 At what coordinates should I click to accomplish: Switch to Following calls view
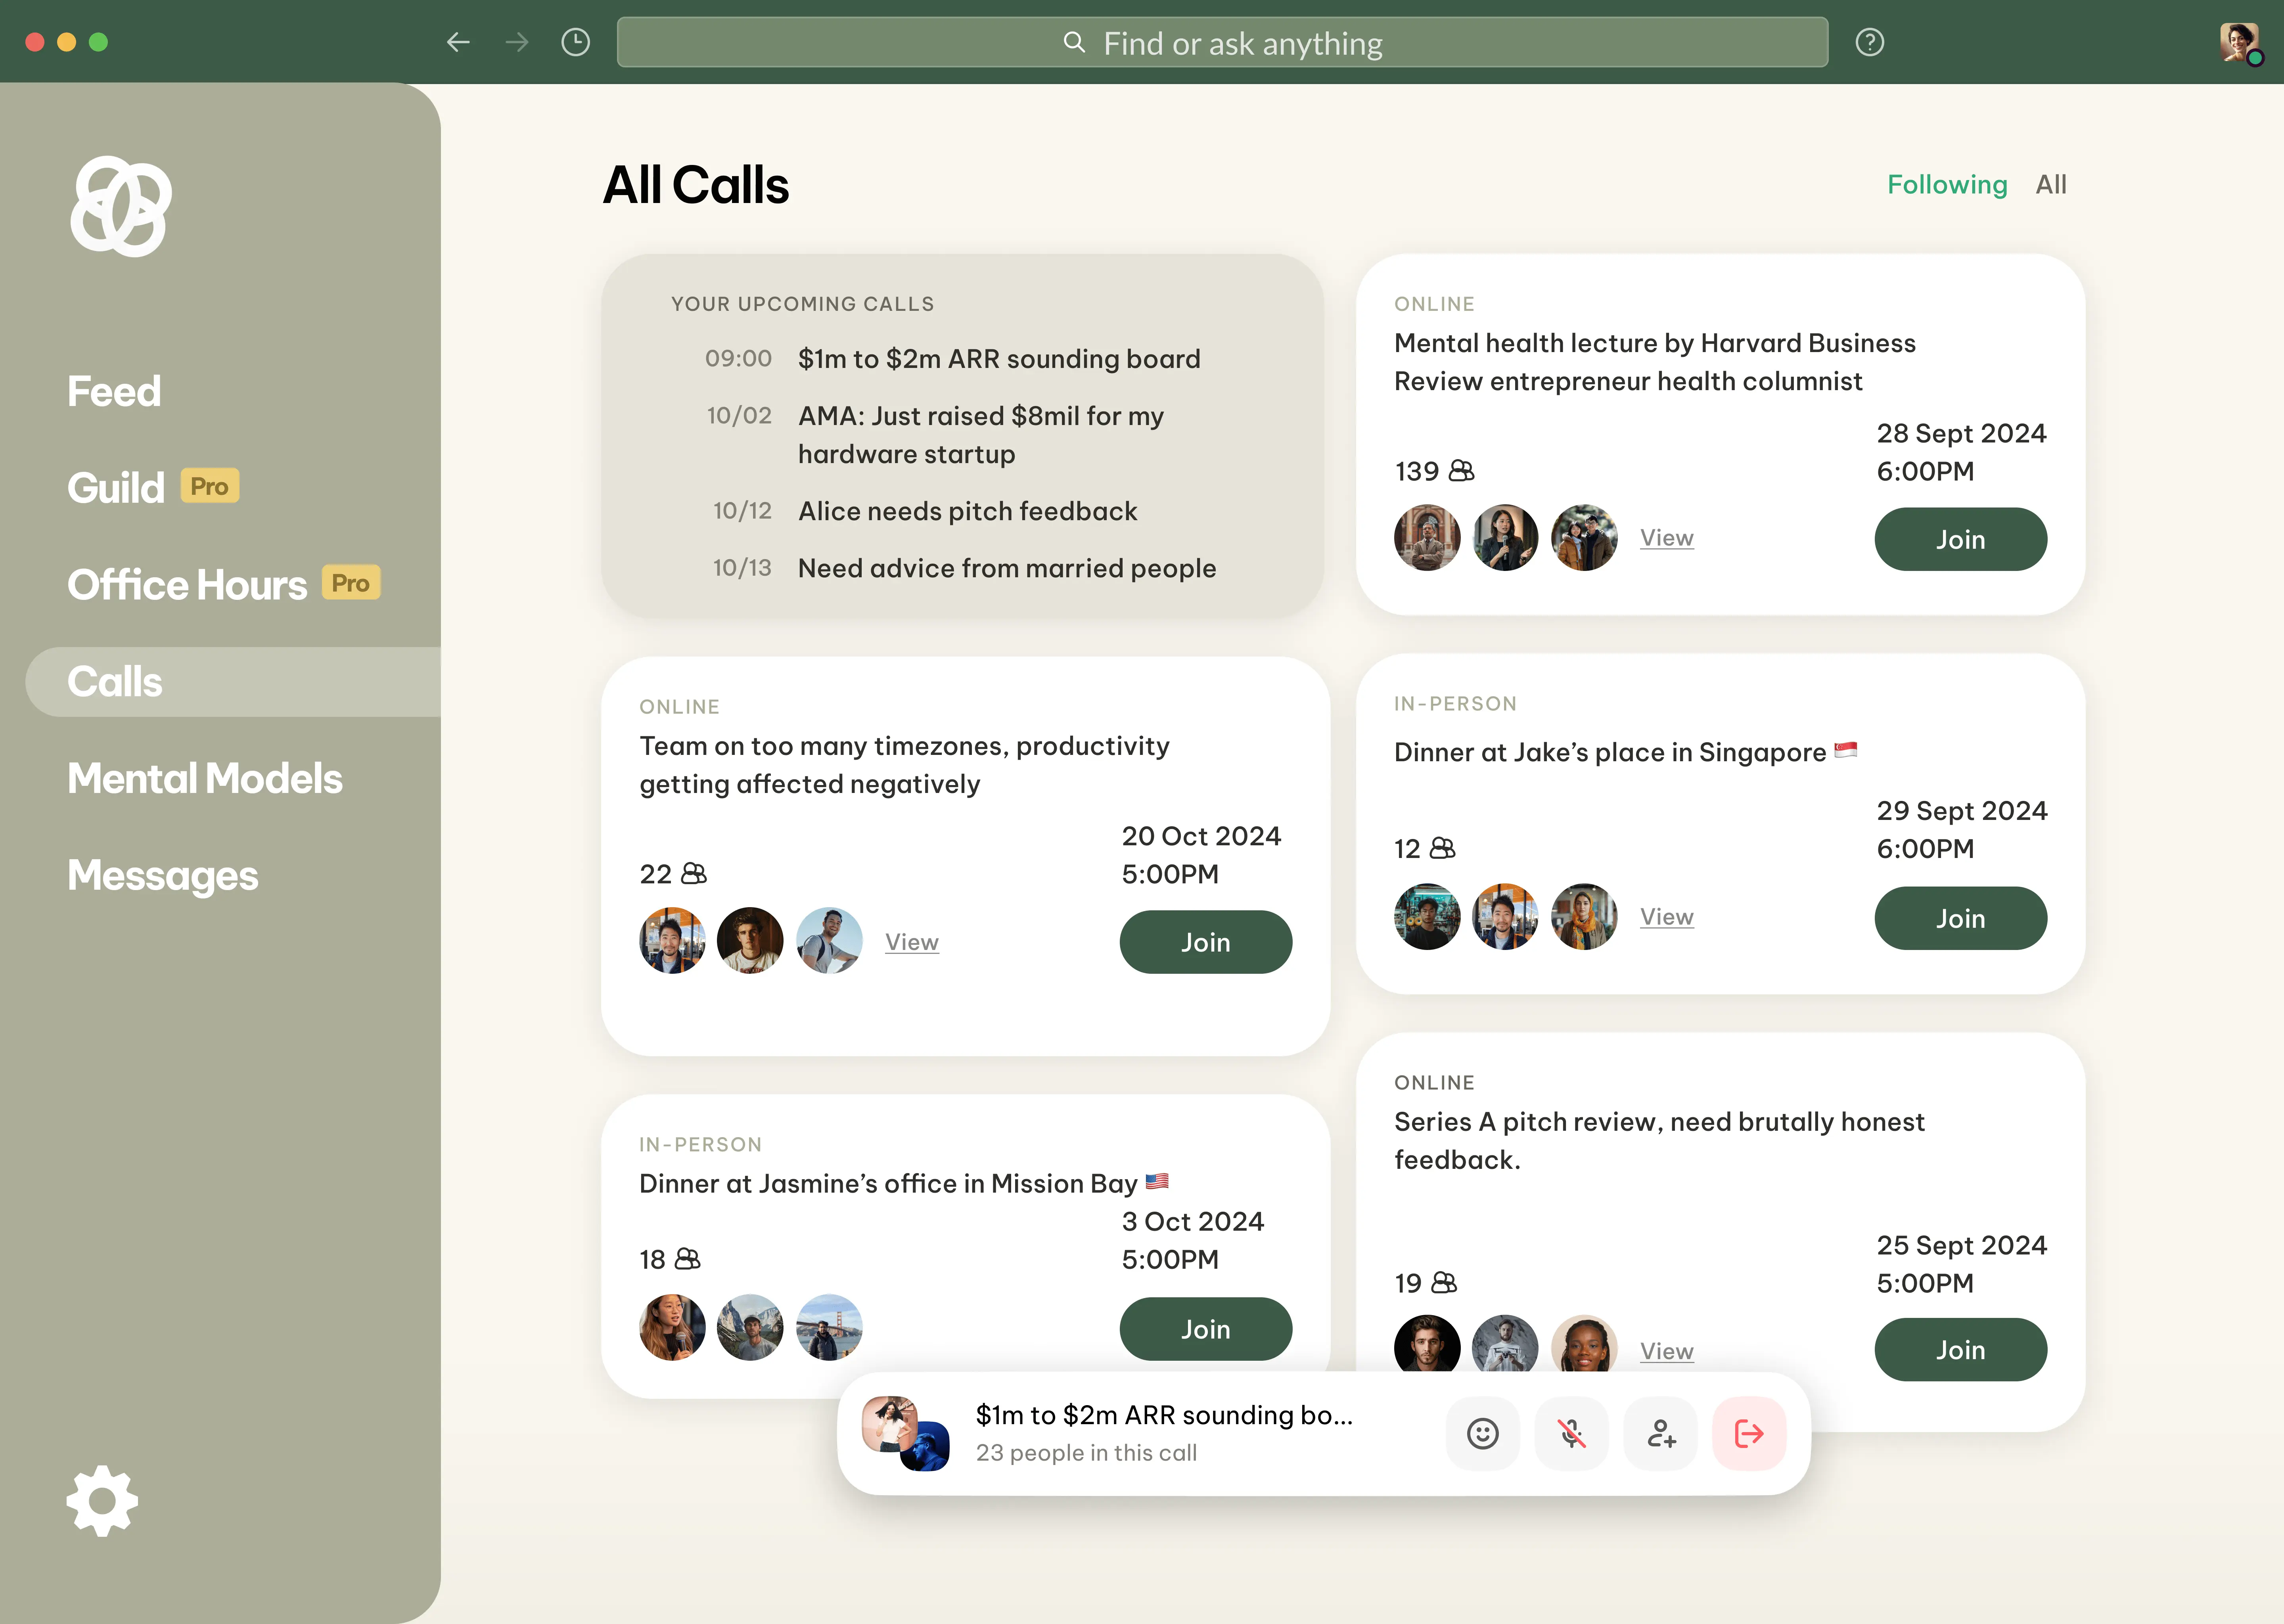point(1949,183)
